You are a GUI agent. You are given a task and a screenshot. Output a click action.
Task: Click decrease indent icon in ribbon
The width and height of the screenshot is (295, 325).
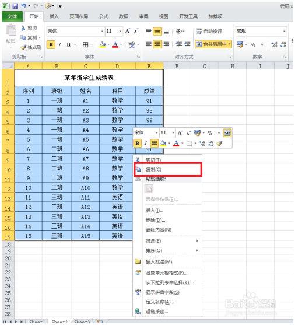[x=178, y=44]
